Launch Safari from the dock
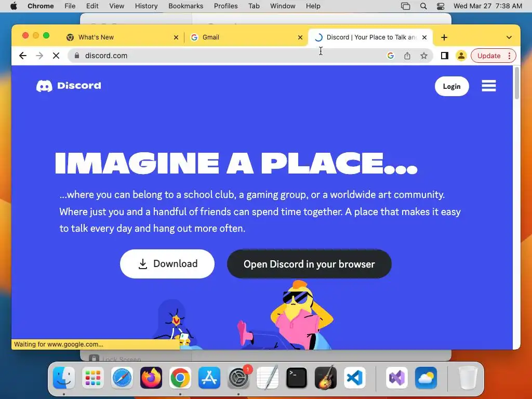Screen dimensions: 532x399 point(122,378)
